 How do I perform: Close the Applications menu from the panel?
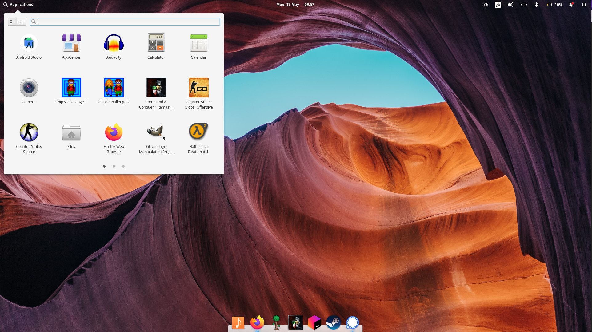(x=18, y=5)
